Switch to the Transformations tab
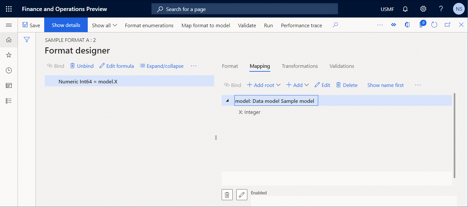 click(299, 66)
